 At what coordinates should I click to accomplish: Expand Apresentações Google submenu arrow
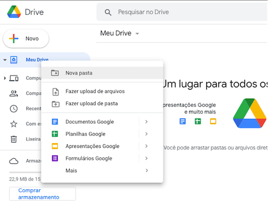(x=146, y=146)
